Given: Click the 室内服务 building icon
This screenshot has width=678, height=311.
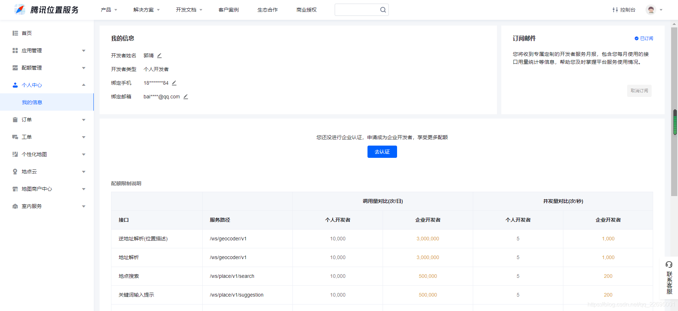Looking at the screenshot, I should click(x=15, y=206).
